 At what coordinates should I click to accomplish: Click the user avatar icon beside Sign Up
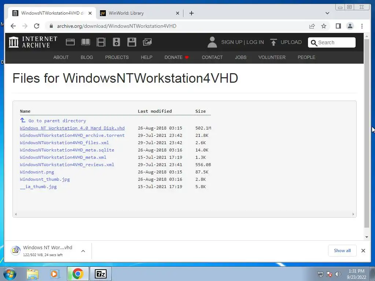[212, 42]
